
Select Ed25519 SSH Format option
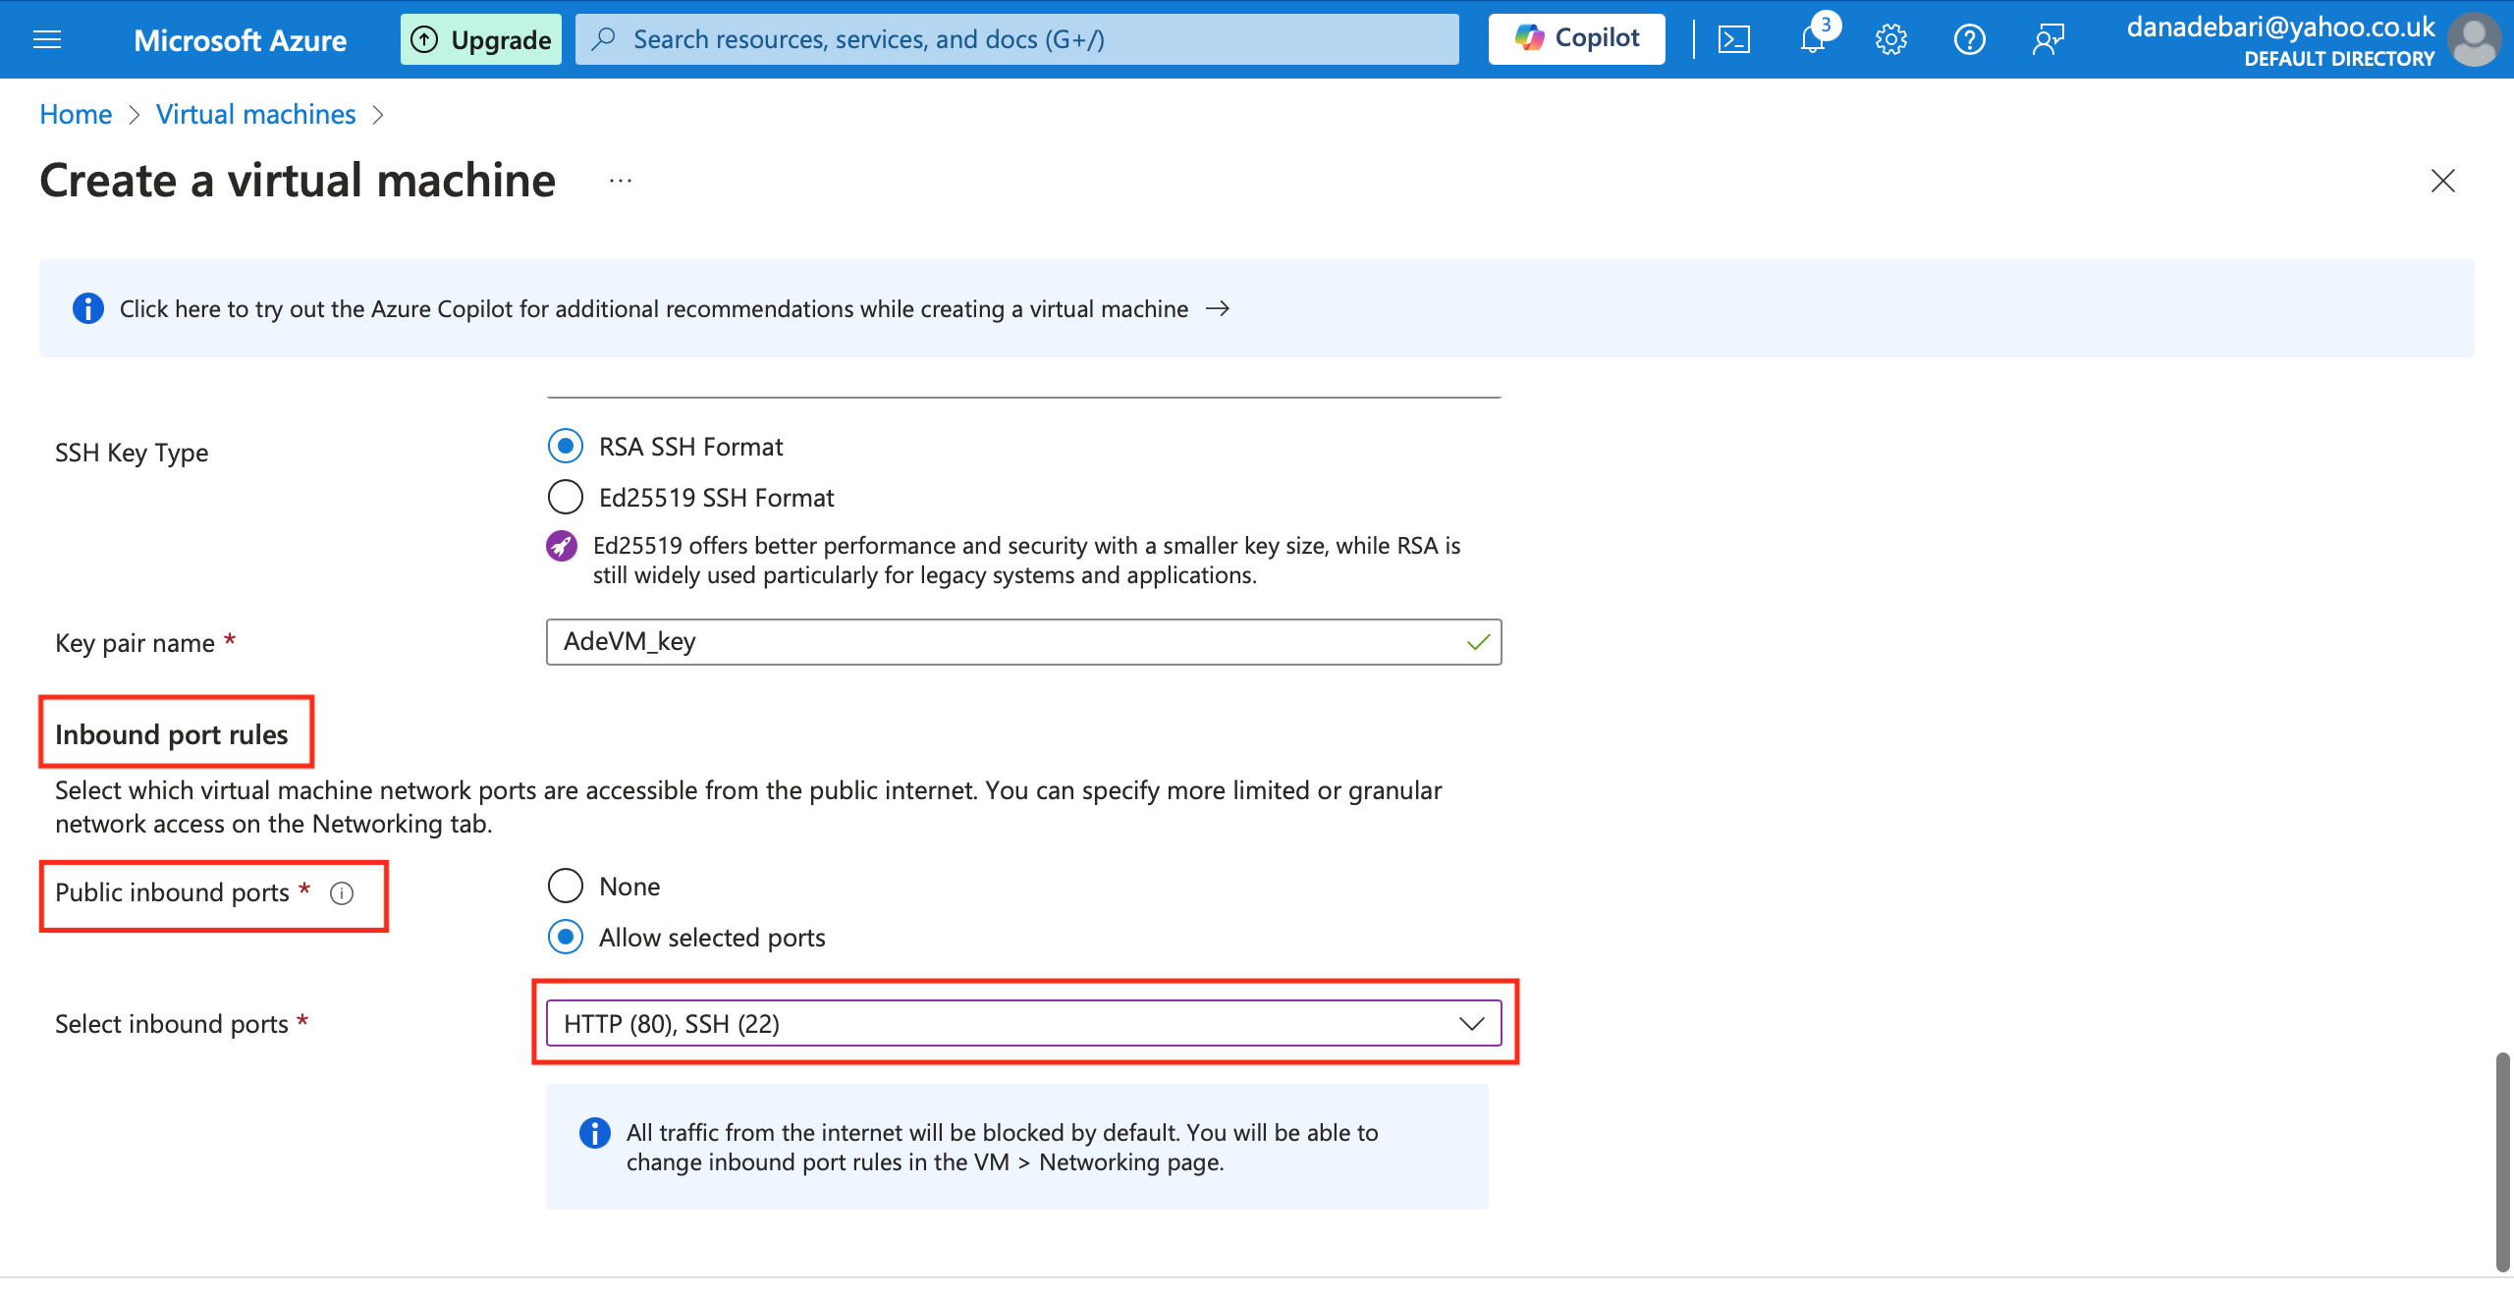point(566,498)
